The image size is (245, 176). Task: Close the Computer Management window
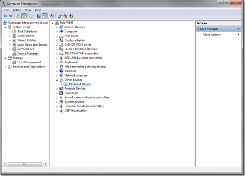236,3
